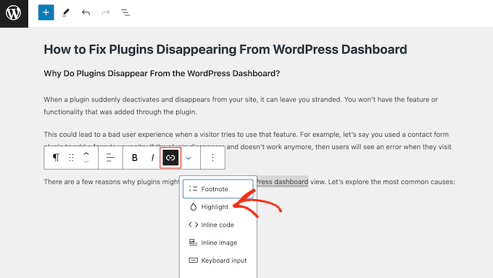Open the text alignment control
Image resolution: width=493 pixels, height=278 pixels.
click(110, 157)
